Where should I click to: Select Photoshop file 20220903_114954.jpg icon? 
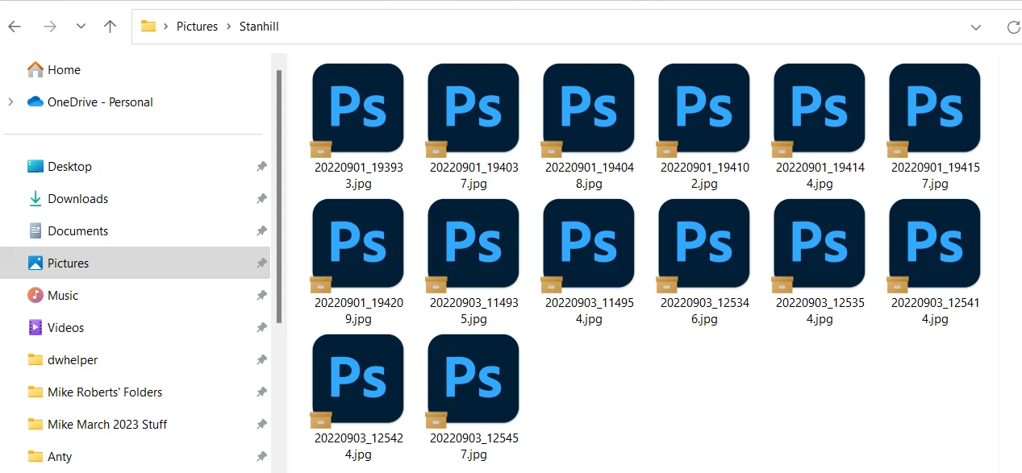tap(589, 244)
